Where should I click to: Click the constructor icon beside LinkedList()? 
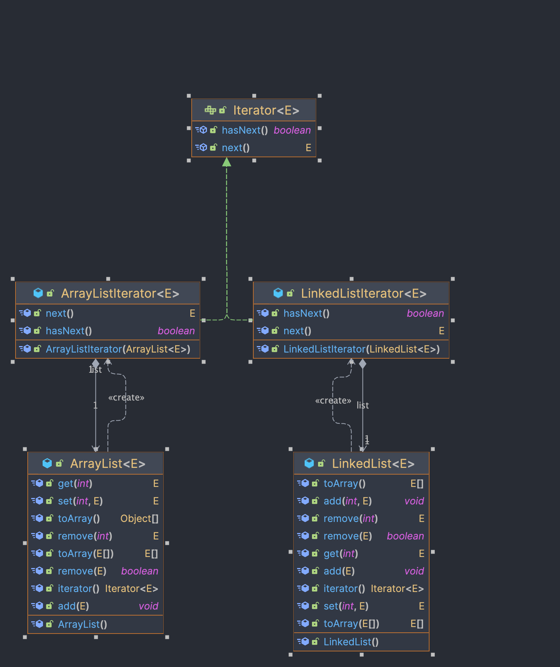click(303, 641)
